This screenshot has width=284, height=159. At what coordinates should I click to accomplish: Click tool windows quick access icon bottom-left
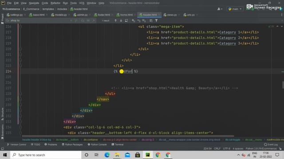pos(2,149)
